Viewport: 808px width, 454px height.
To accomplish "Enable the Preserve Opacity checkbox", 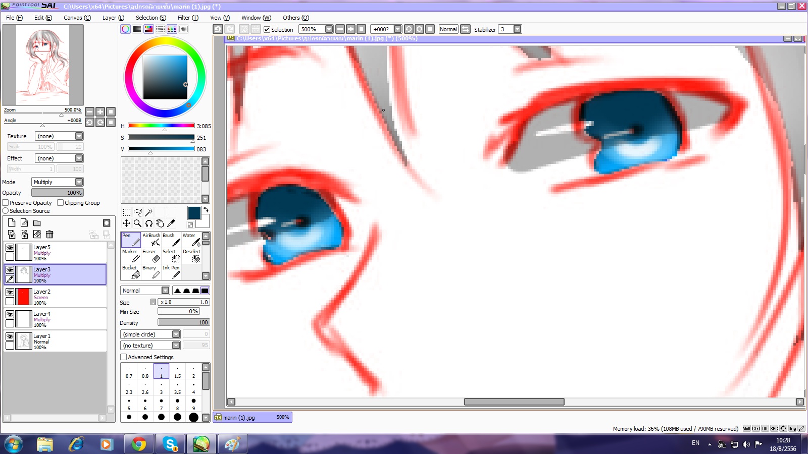I will (6, 203).
